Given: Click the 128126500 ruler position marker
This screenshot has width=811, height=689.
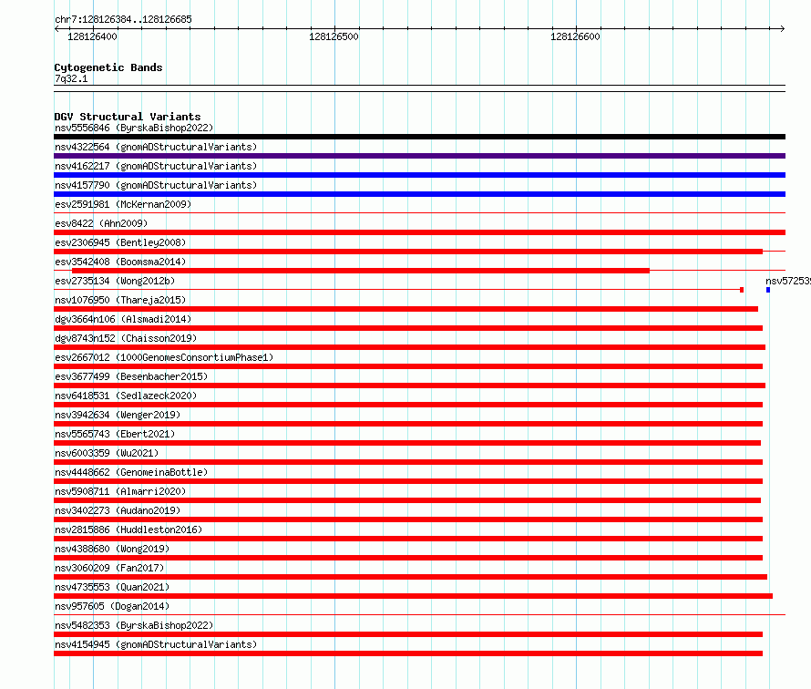Looking at the screenshot, I should pos(334,36).
